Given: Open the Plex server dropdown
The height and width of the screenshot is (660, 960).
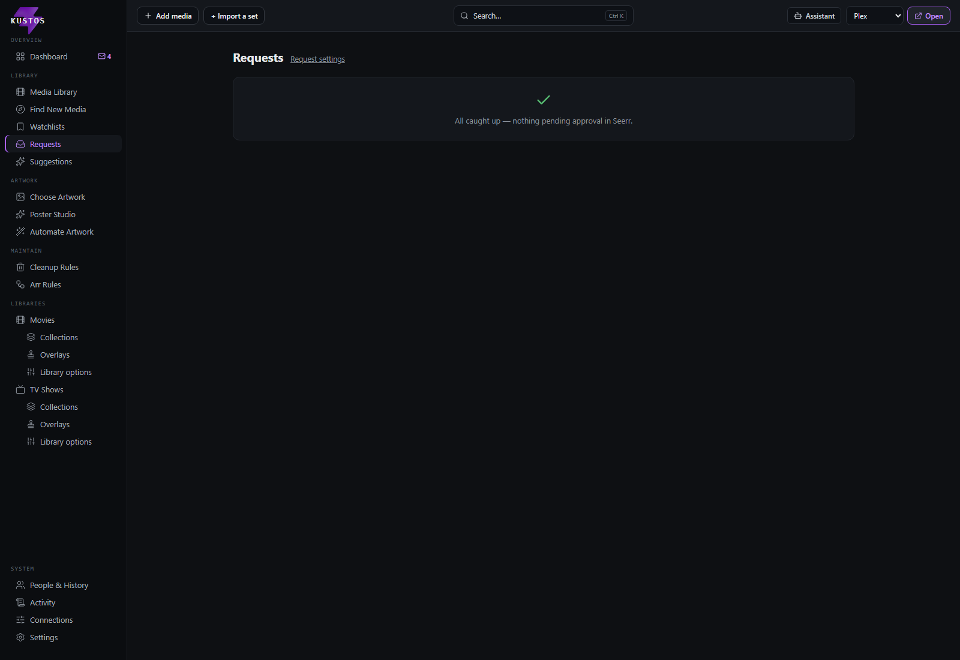Looking at the screenshot, I should coord(874,16).
